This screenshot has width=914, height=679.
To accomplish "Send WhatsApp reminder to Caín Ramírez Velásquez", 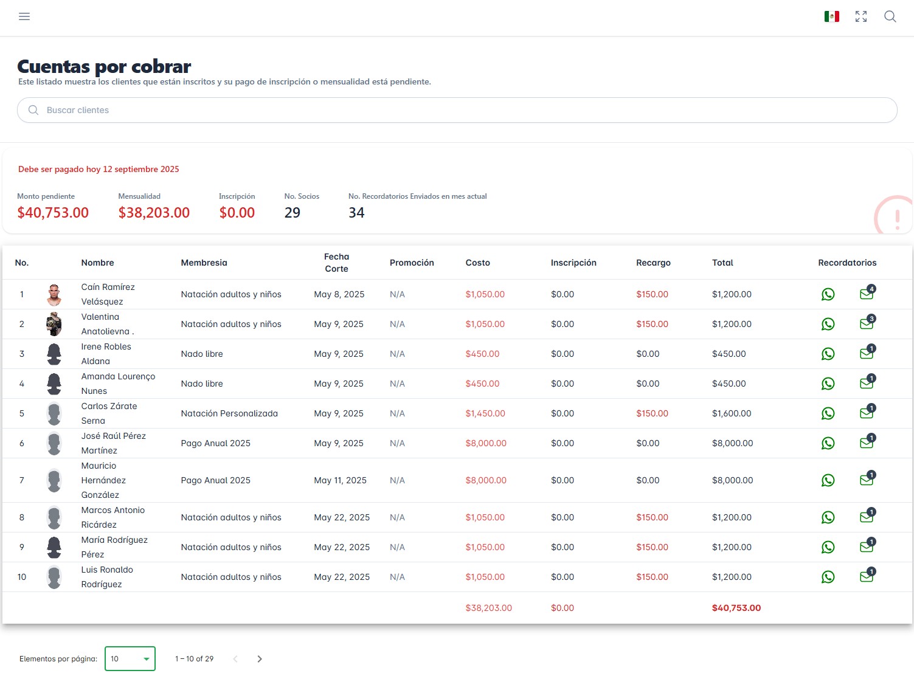I will [x=828, y=295].
